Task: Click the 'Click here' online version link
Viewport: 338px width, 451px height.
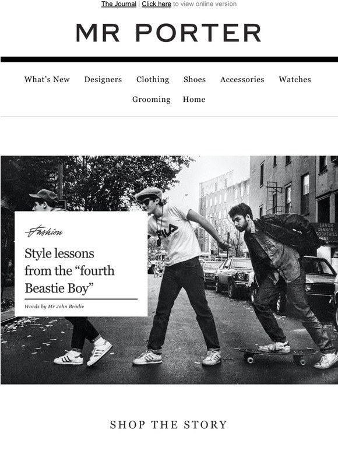Action: click(x=157, y=4)
